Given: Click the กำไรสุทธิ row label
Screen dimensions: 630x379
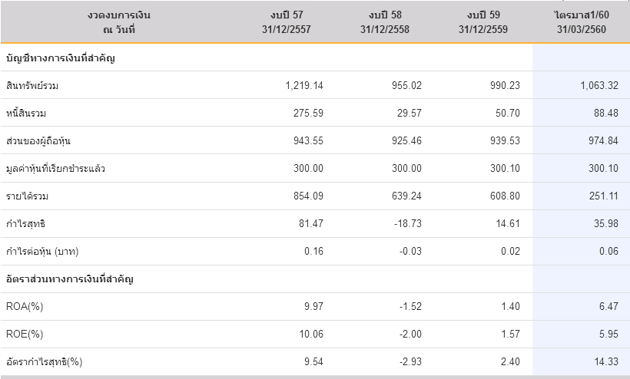Looking at the screenshot, I should pos(25,223).
